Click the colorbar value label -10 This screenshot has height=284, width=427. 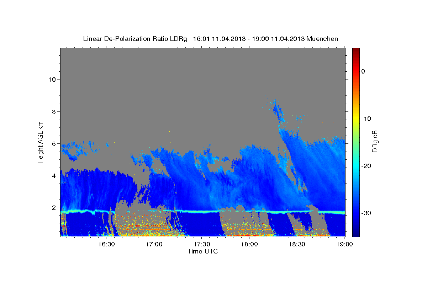click(367, 119)
